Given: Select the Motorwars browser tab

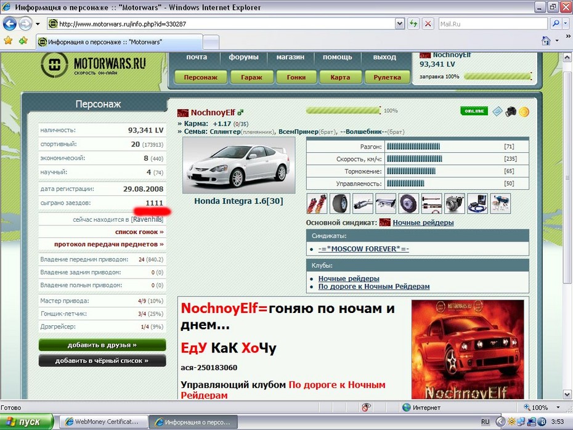Looking at the screenshot, I should click(119, 42).
